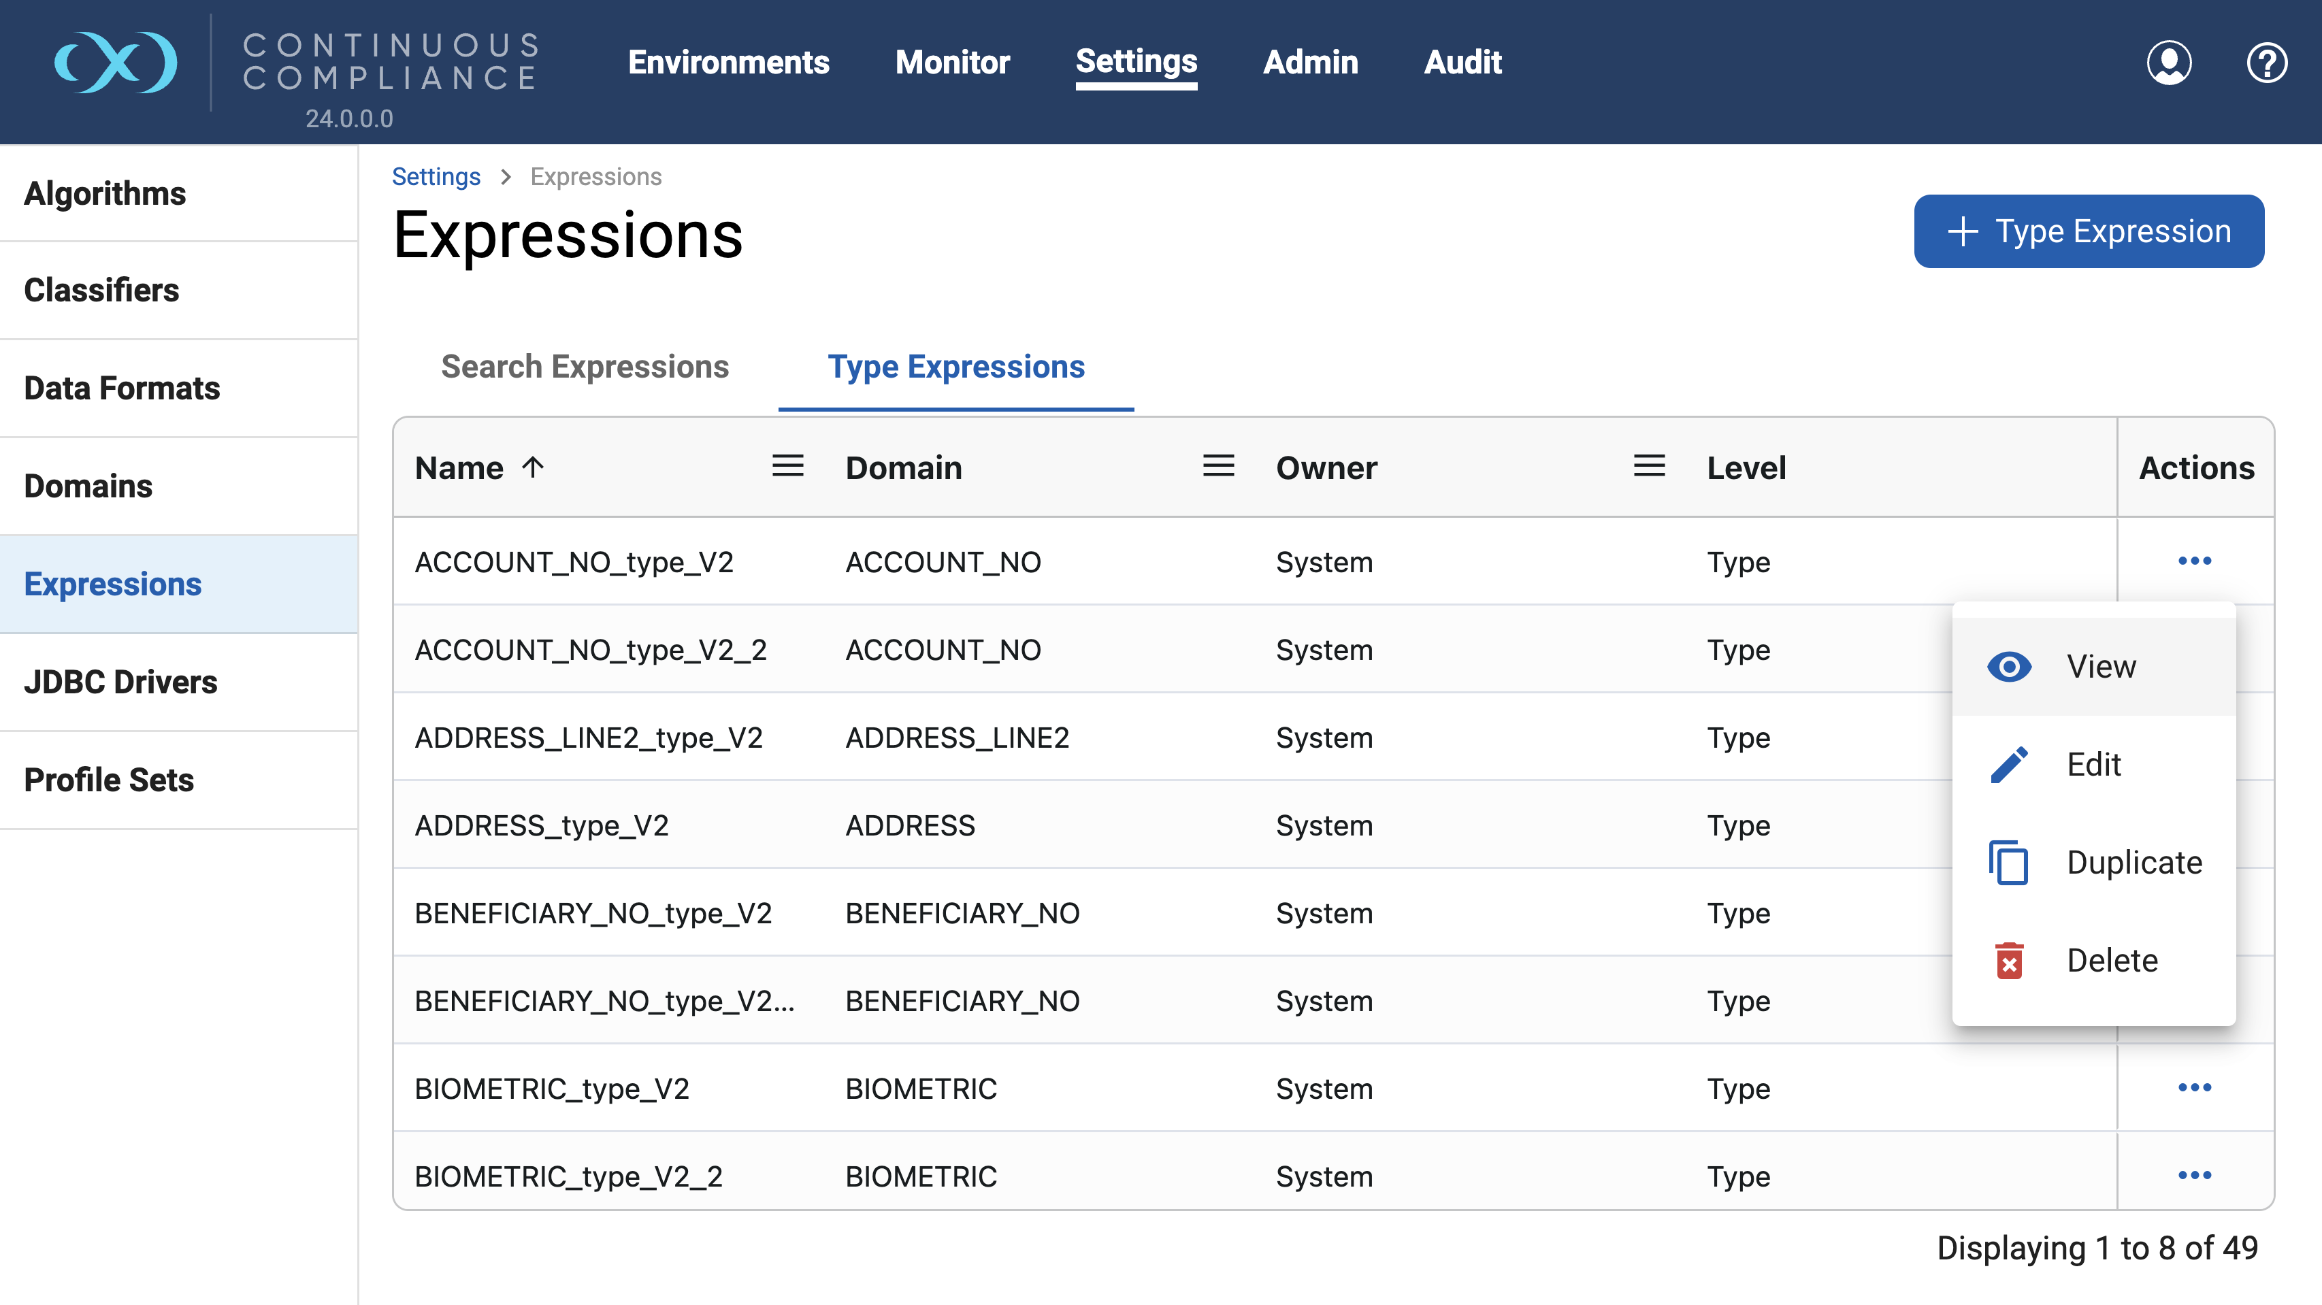Sort by Name column header arrow
This screenshot has width=2322, height=1305.
pyautogui.click(x=534, y=467)
